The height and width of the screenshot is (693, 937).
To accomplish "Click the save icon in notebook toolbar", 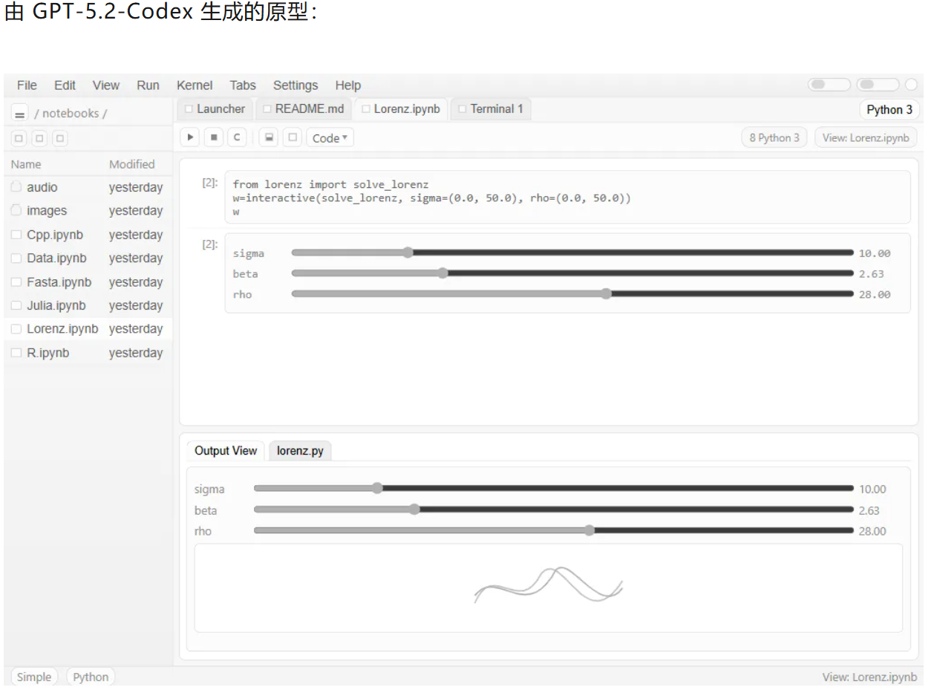I will coord(269,137).
